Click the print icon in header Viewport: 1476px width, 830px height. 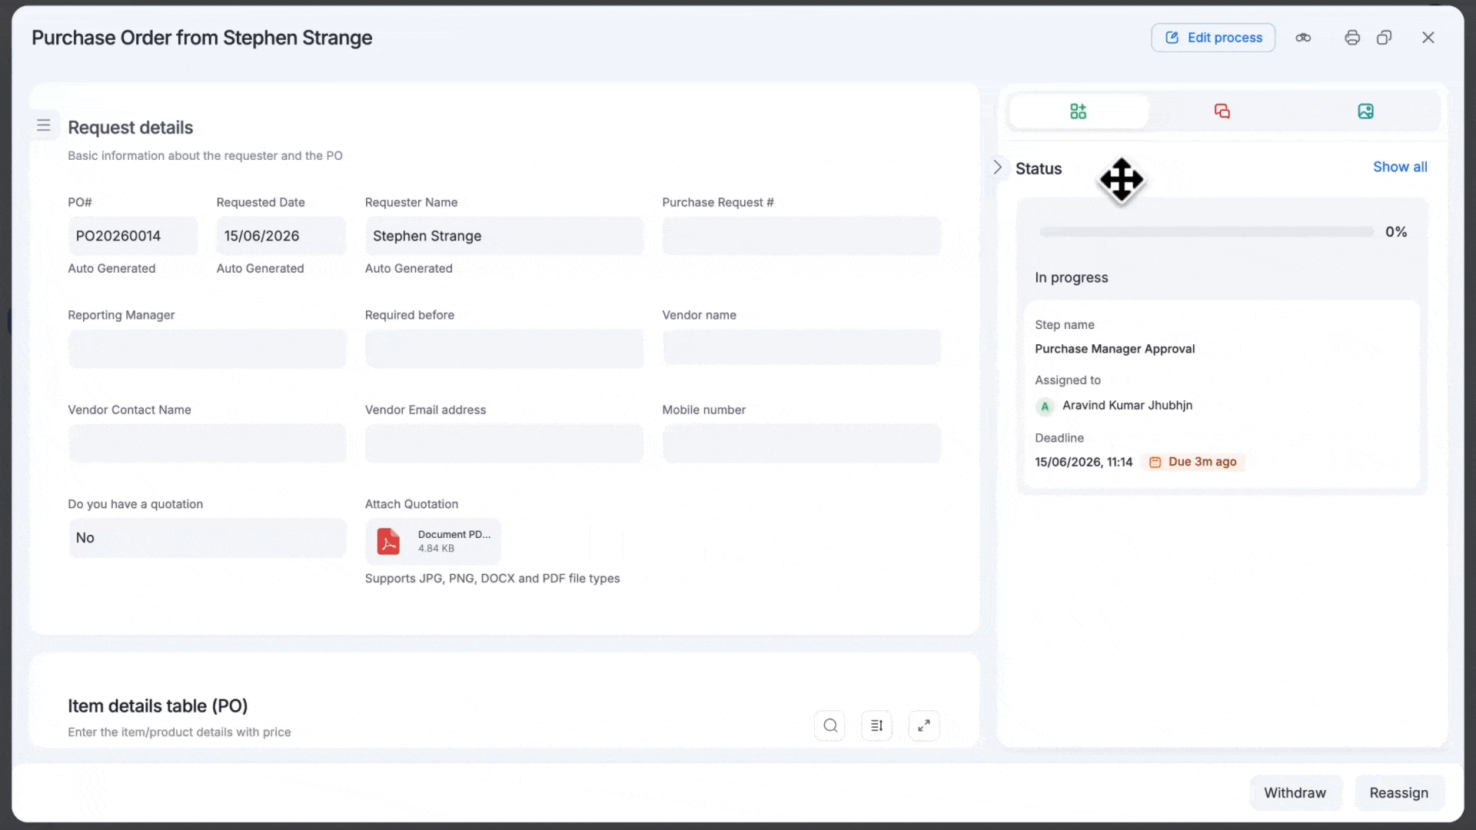[1352, 38]
